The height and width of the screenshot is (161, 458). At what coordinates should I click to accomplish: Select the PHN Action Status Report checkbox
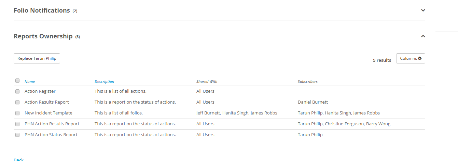click(x=17, y=135)
